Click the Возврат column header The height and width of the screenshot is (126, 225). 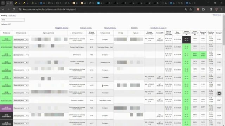click(x=219, y=33)
